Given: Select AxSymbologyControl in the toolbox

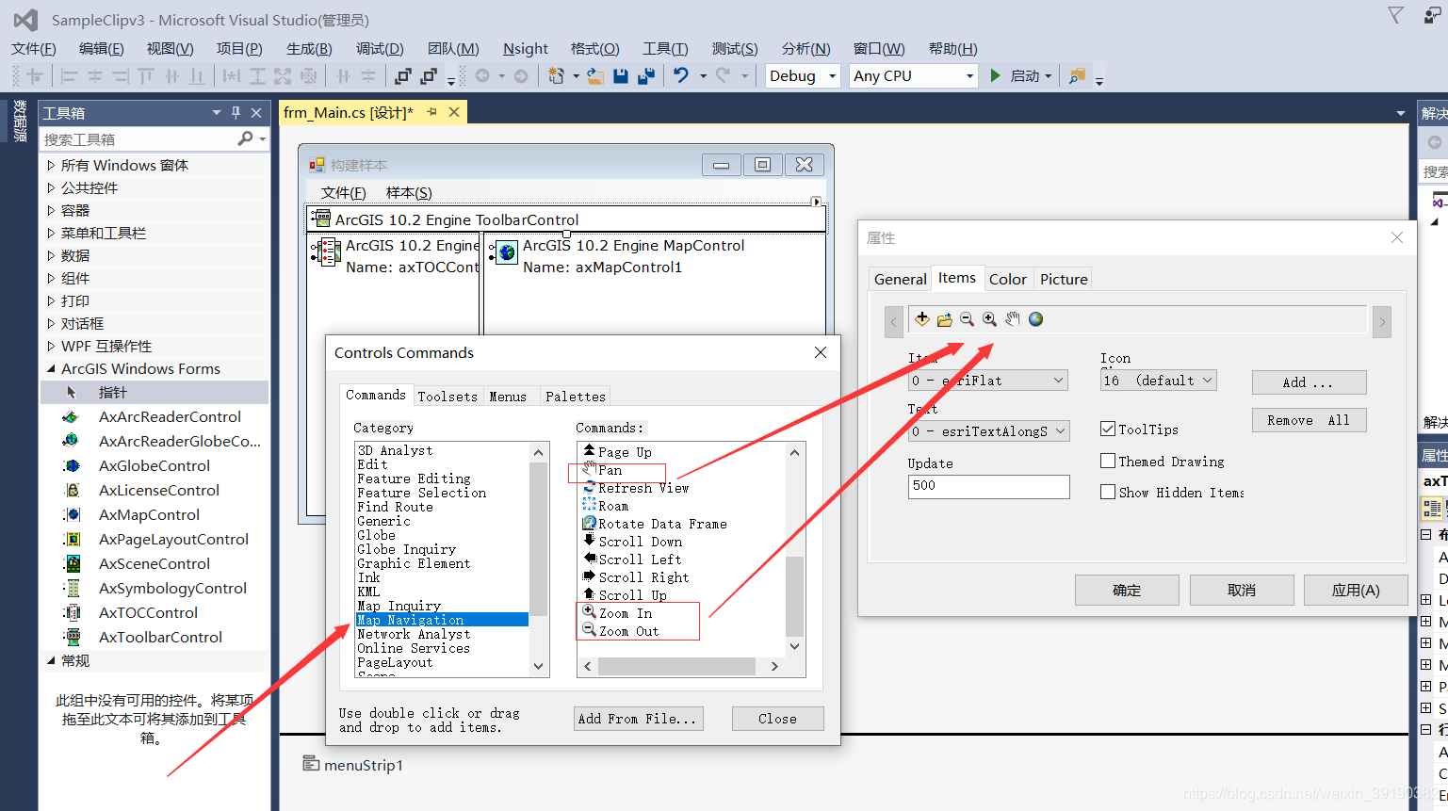Looking at the screenshot, I should tap(172, 588).
